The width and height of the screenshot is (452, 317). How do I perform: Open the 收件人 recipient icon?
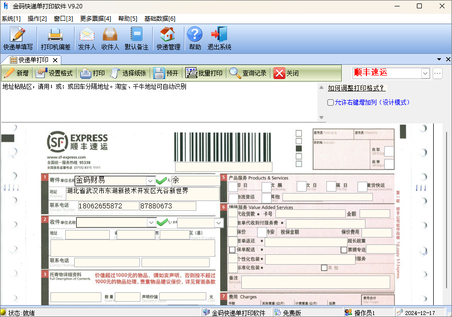coord(110,39)
